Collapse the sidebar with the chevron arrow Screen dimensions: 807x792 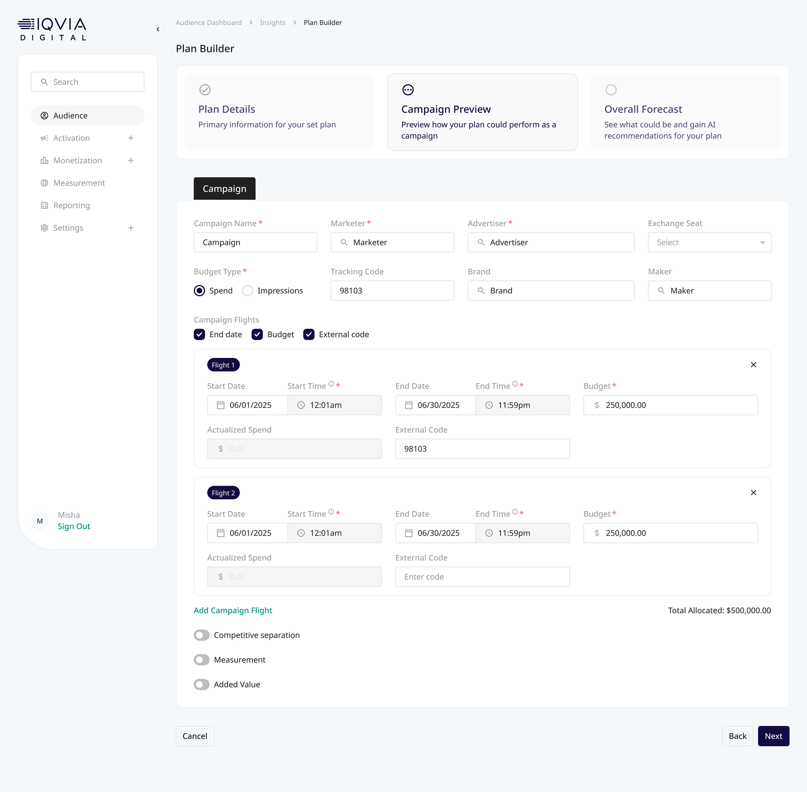158,29
